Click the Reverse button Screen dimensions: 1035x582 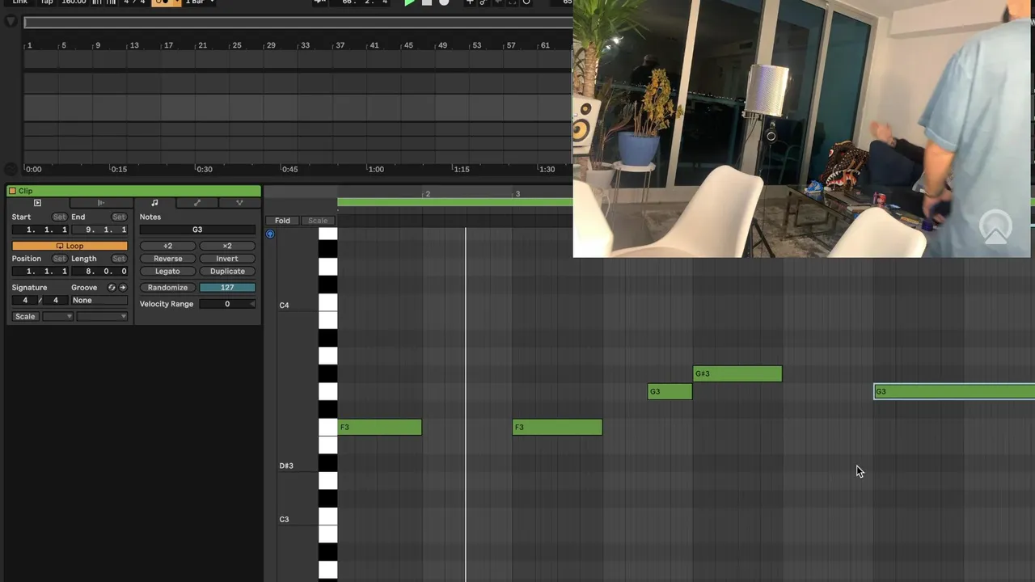point(167,259)
